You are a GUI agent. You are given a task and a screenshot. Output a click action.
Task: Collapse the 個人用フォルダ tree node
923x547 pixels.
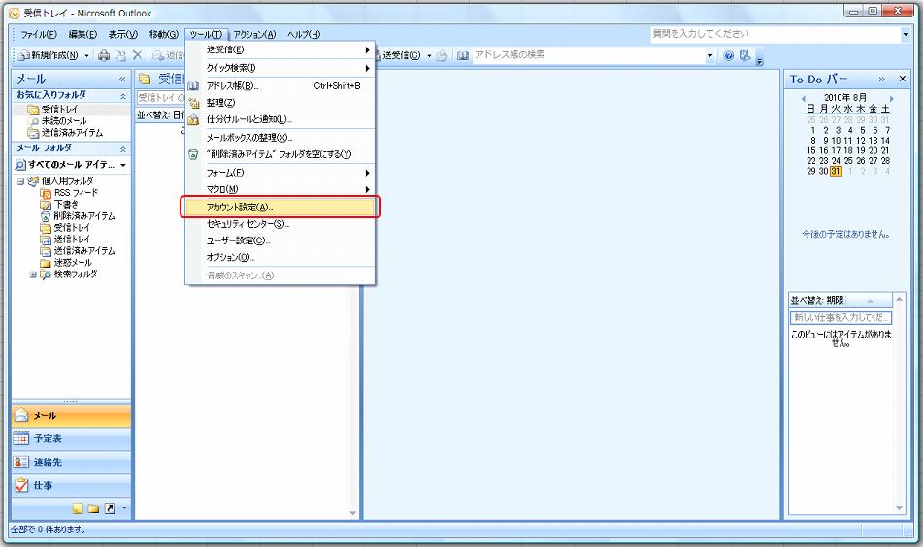click(20, 181)
